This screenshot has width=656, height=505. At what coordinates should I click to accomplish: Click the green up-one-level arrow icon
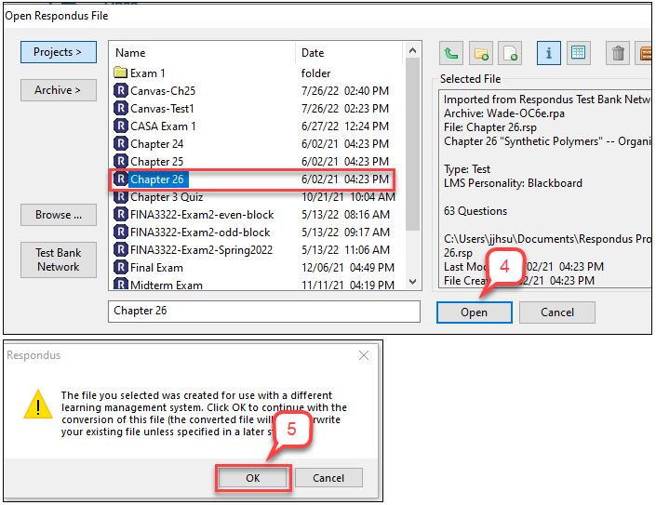click(x=451, y=53)
